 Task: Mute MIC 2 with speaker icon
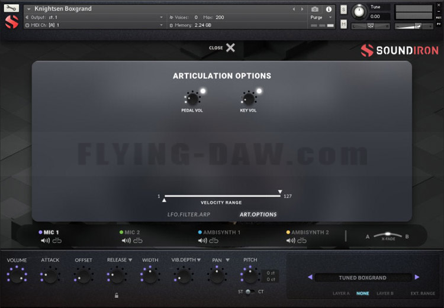coord(126,241)
